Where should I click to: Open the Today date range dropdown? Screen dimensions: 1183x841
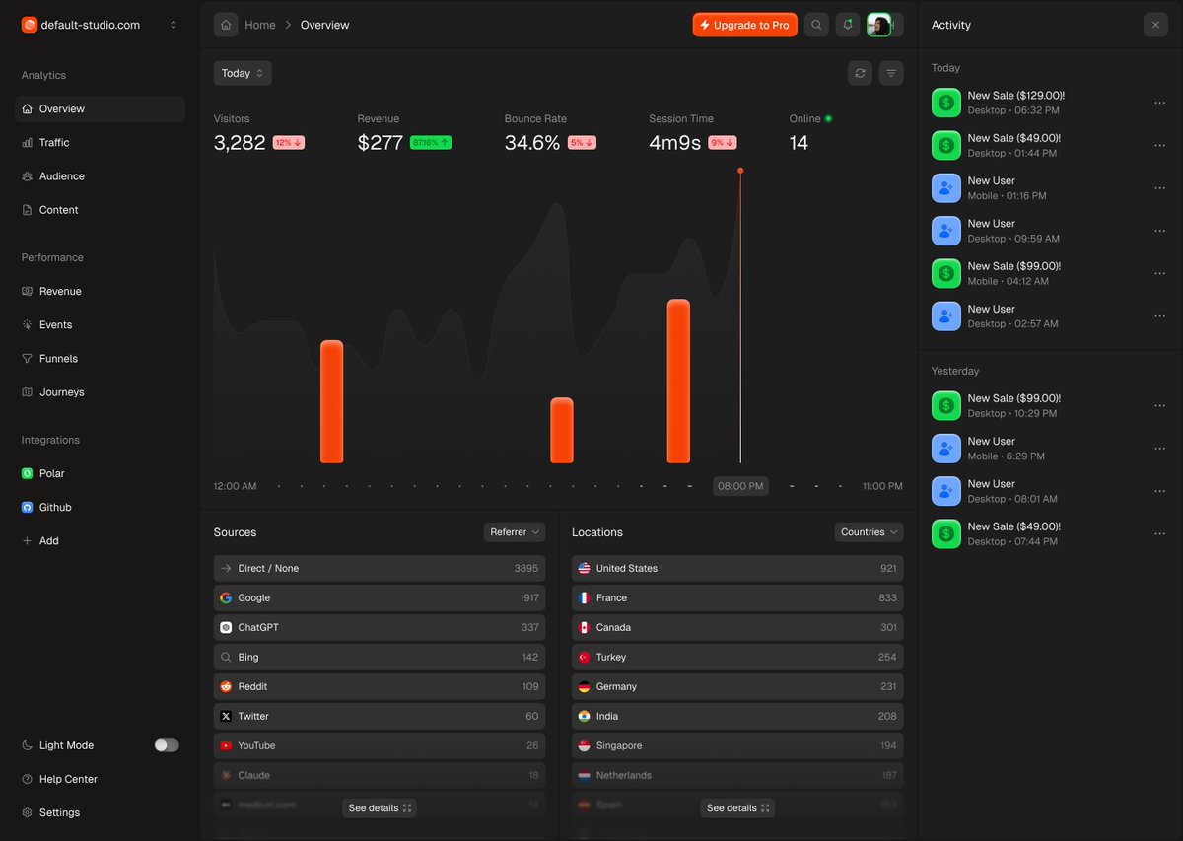(x=243, y=73)
